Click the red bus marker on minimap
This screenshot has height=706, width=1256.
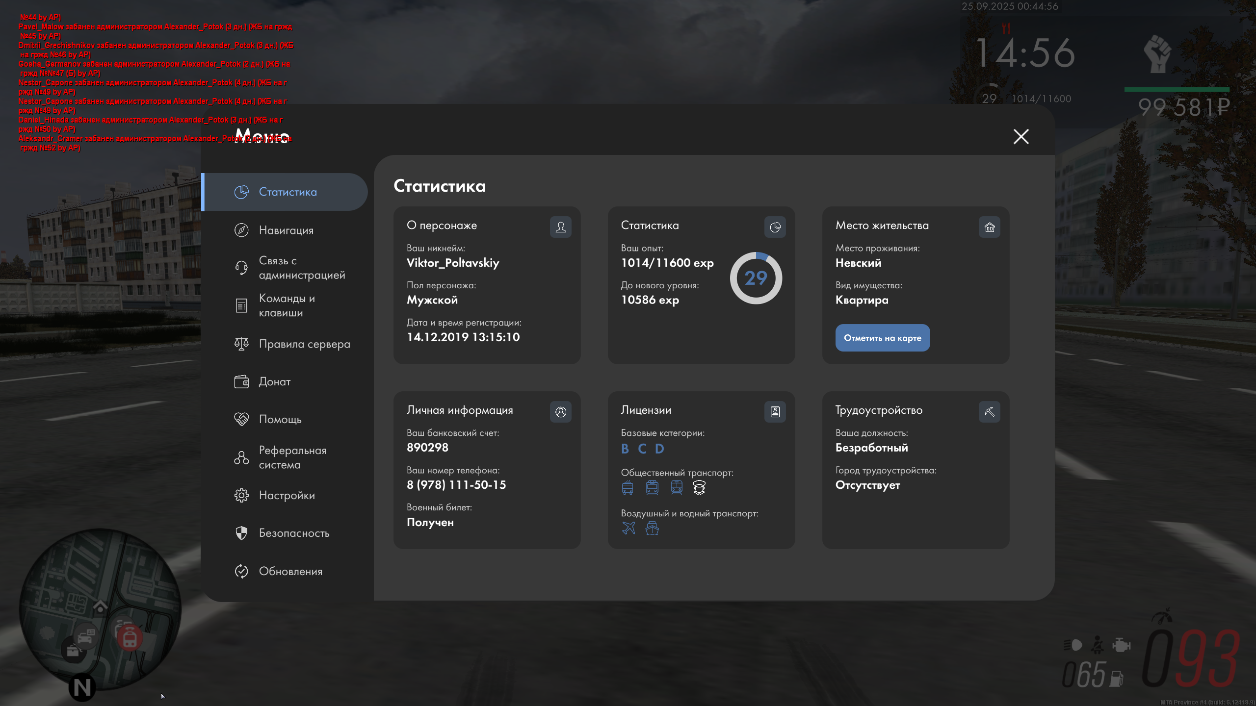(x=130, y=638)
